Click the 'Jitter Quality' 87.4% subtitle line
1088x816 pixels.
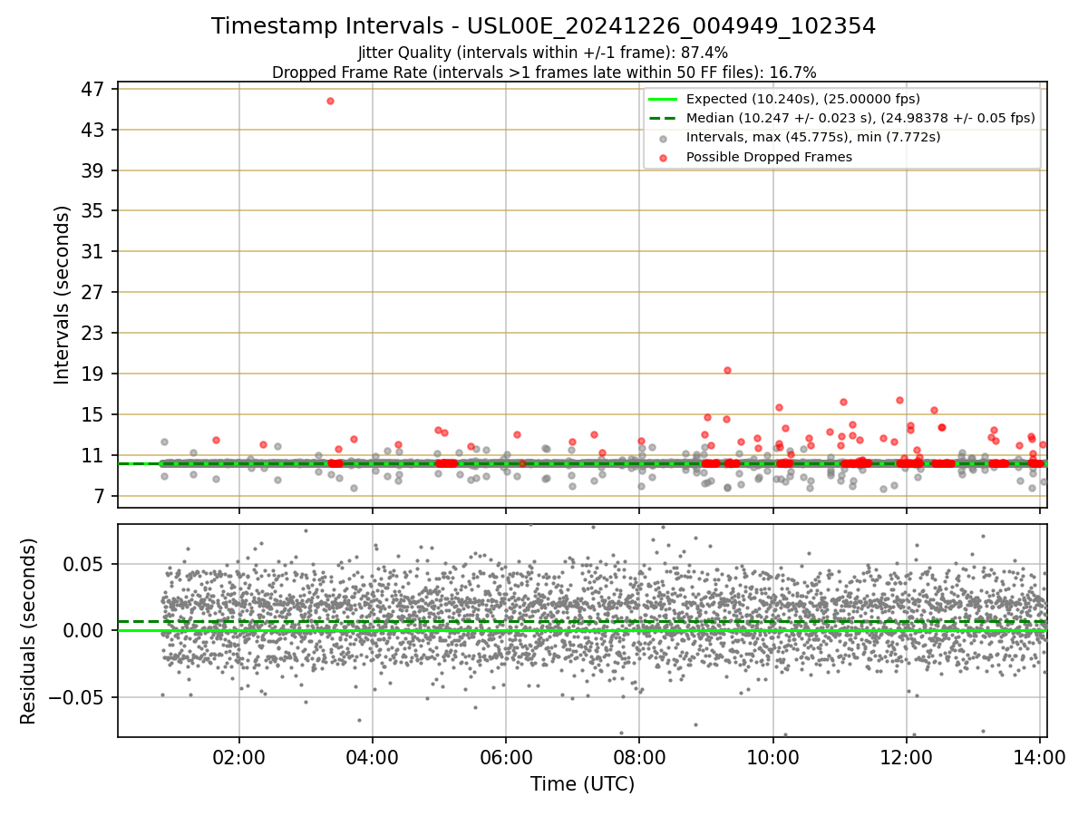point(544,53)
